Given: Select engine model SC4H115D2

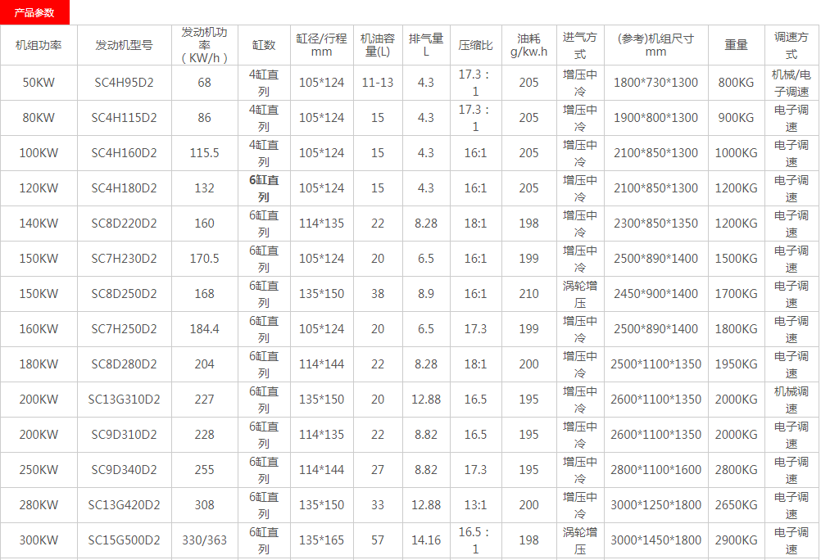Looking at the screenshot, I should pos(124,118).
